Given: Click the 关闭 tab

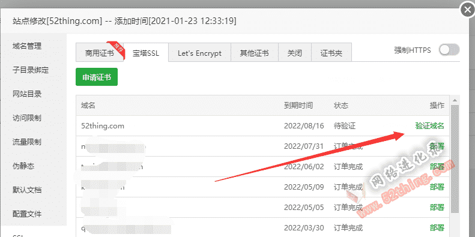Looking at the screenshot, I should tap(295, 53).
